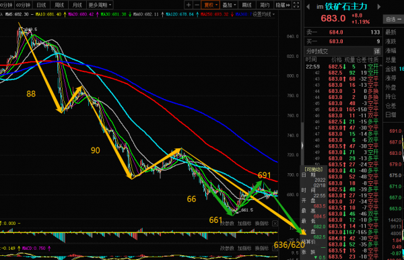
Task: Open 叠加 overlay dropdown
Action: [229, 5]
